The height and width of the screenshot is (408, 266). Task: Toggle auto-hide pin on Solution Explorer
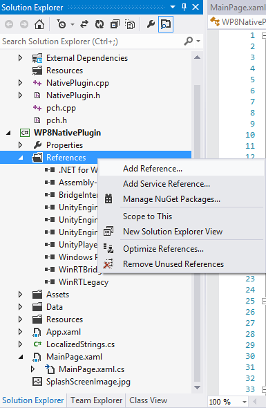184,7
